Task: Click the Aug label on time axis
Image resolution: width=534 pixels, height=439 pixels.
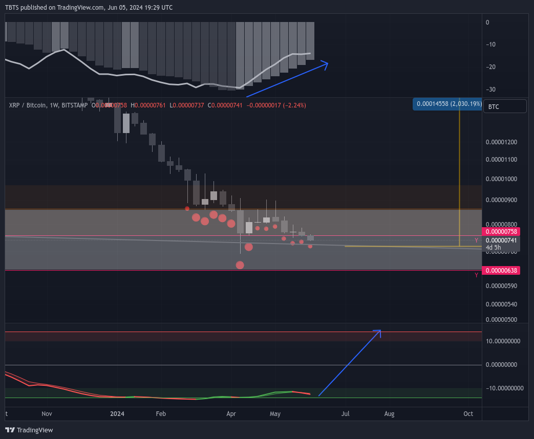Action: (389, 414)
